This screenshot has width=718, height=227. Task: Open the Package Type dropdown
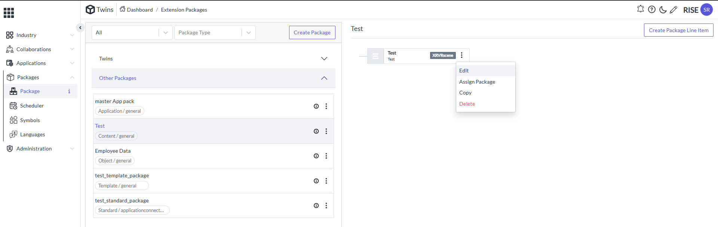(x=215, y=32)
